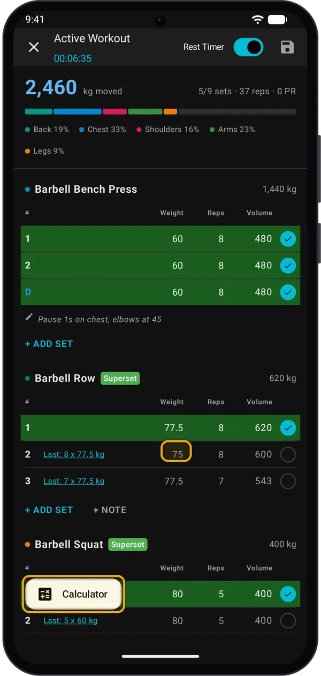Edit reps 8 in Barbell Row set 2
This screenshot has width=321, height=676.
click(221, 455)
